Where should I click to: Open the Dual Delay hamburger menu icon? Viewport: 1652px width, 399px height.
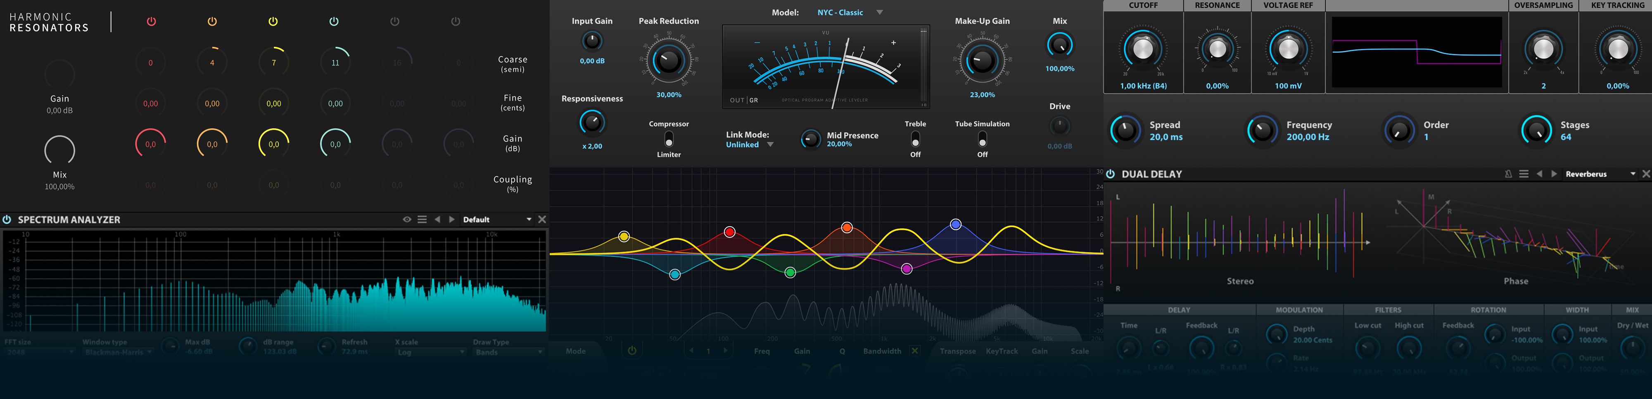click(x=1524, y=174)
